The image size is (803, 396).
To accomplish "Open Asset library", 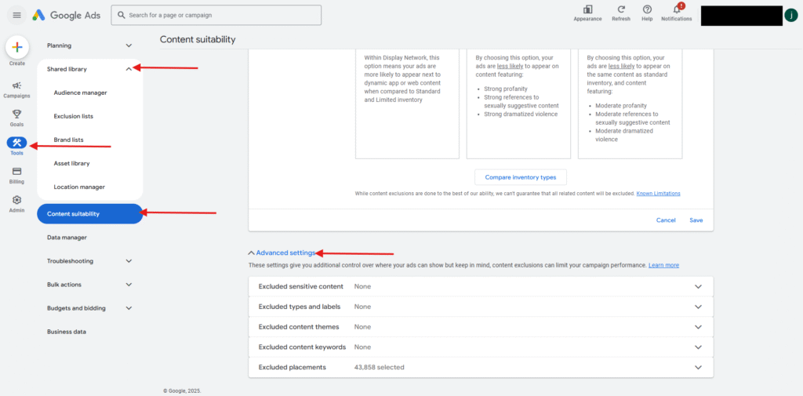I will click(x=71, y=163).
